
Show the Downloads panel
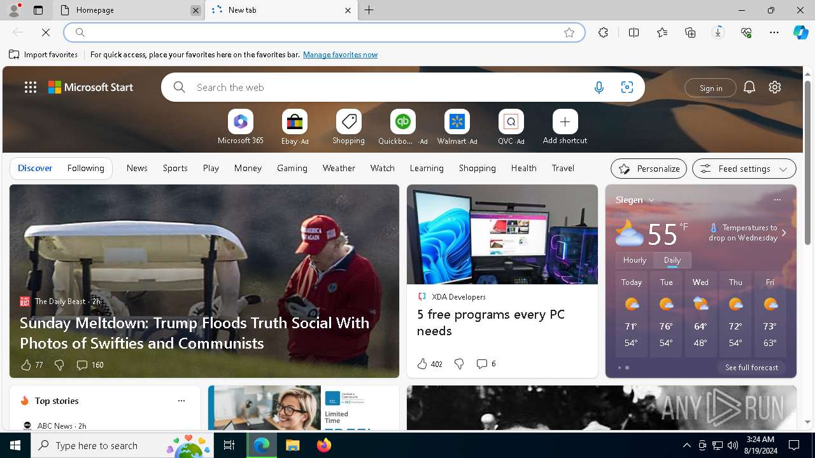click(718, 32)
